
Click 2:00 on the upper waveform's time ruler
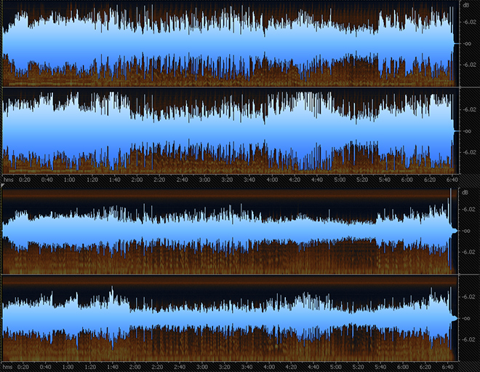pos(137,180)
